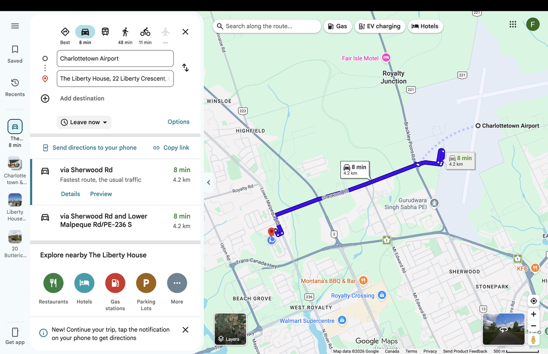Edit the Charlottetown Airport starting point

115,58
